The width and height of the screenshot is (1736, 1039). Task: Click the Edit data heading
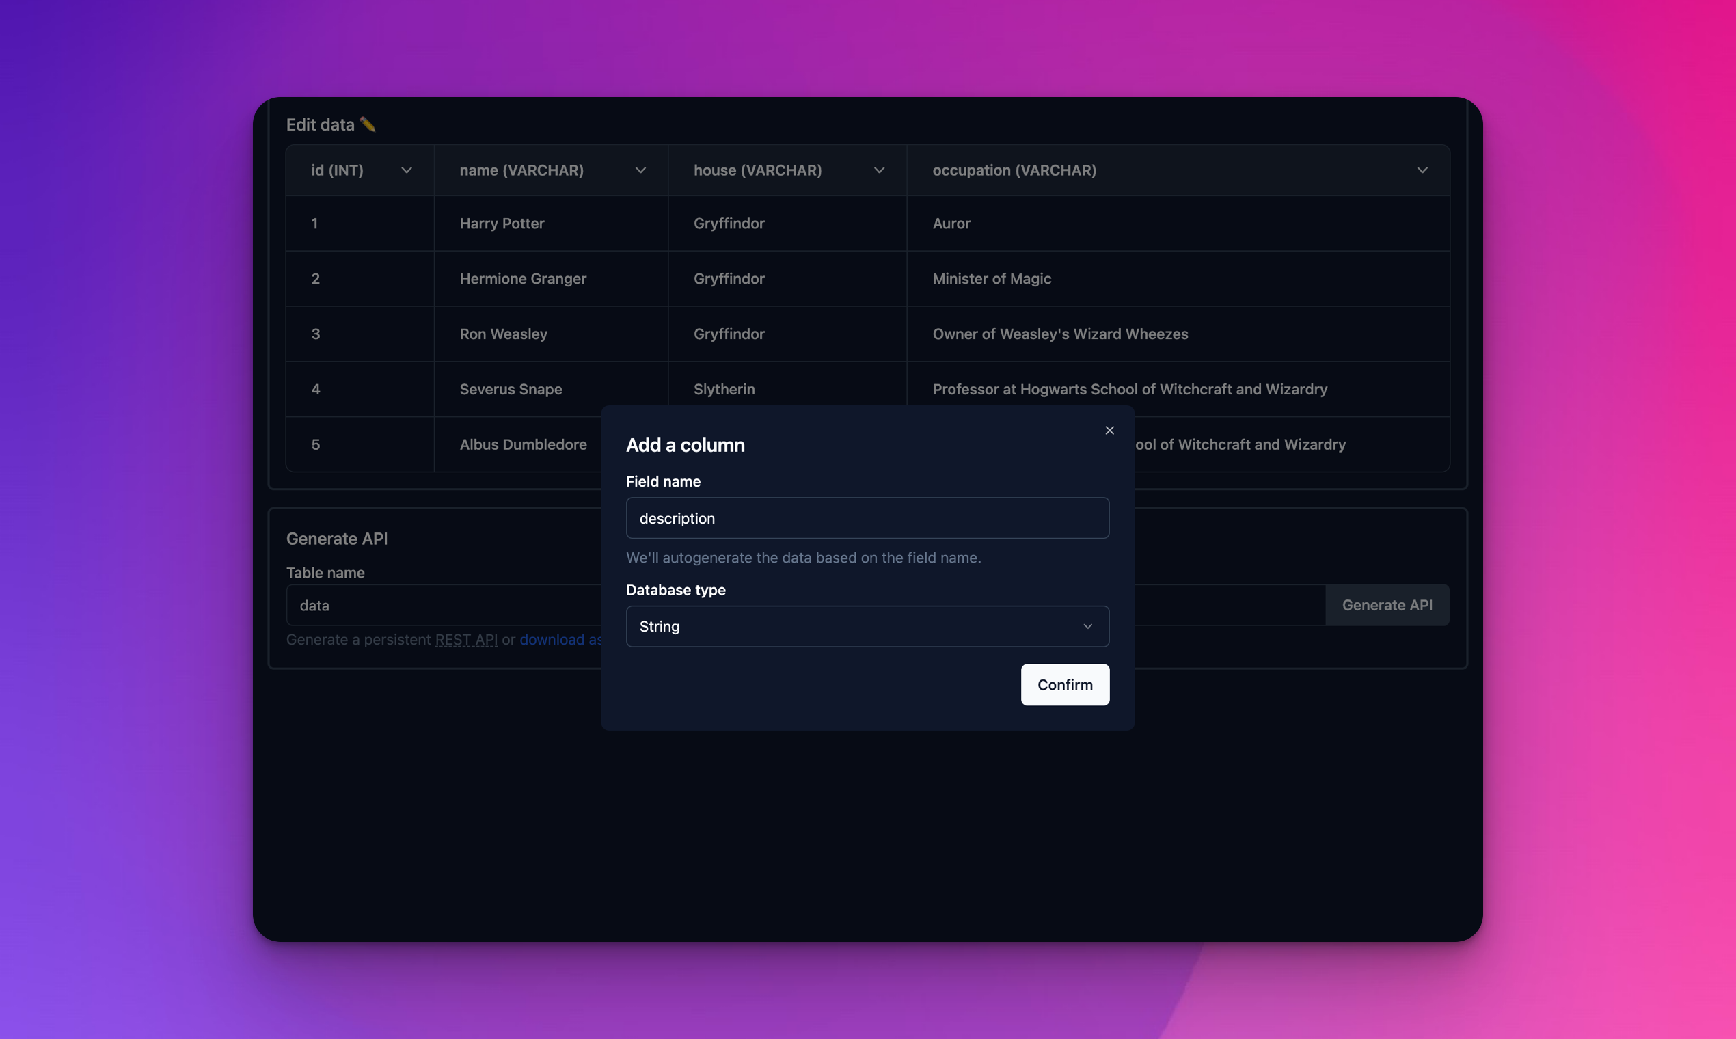pos(320,124)
